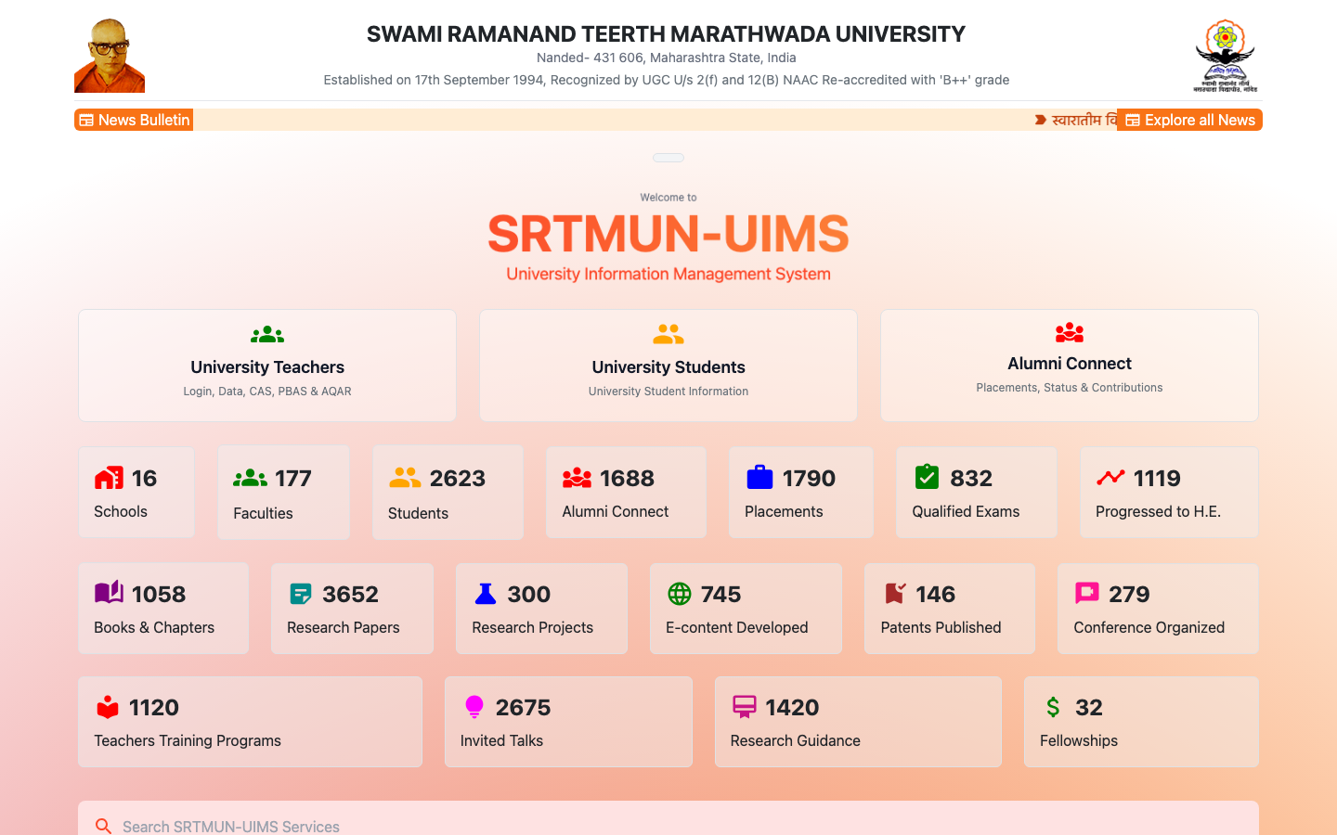Click the green Qualified Exams checkmark icon
The image size is (1337, 835).
click(x=927, y=477)
